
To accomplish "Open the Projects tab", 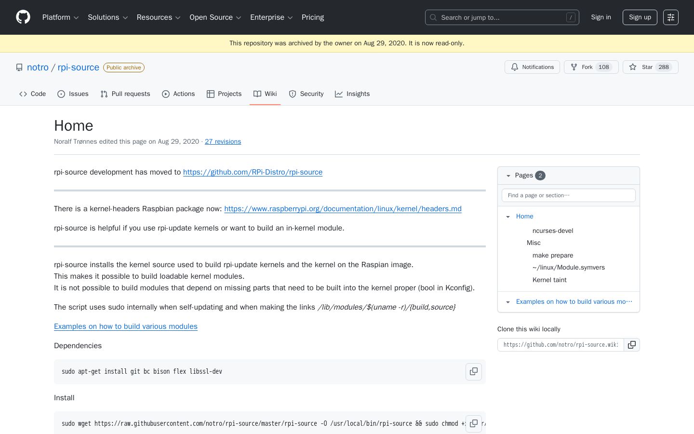I will (224, 94).
